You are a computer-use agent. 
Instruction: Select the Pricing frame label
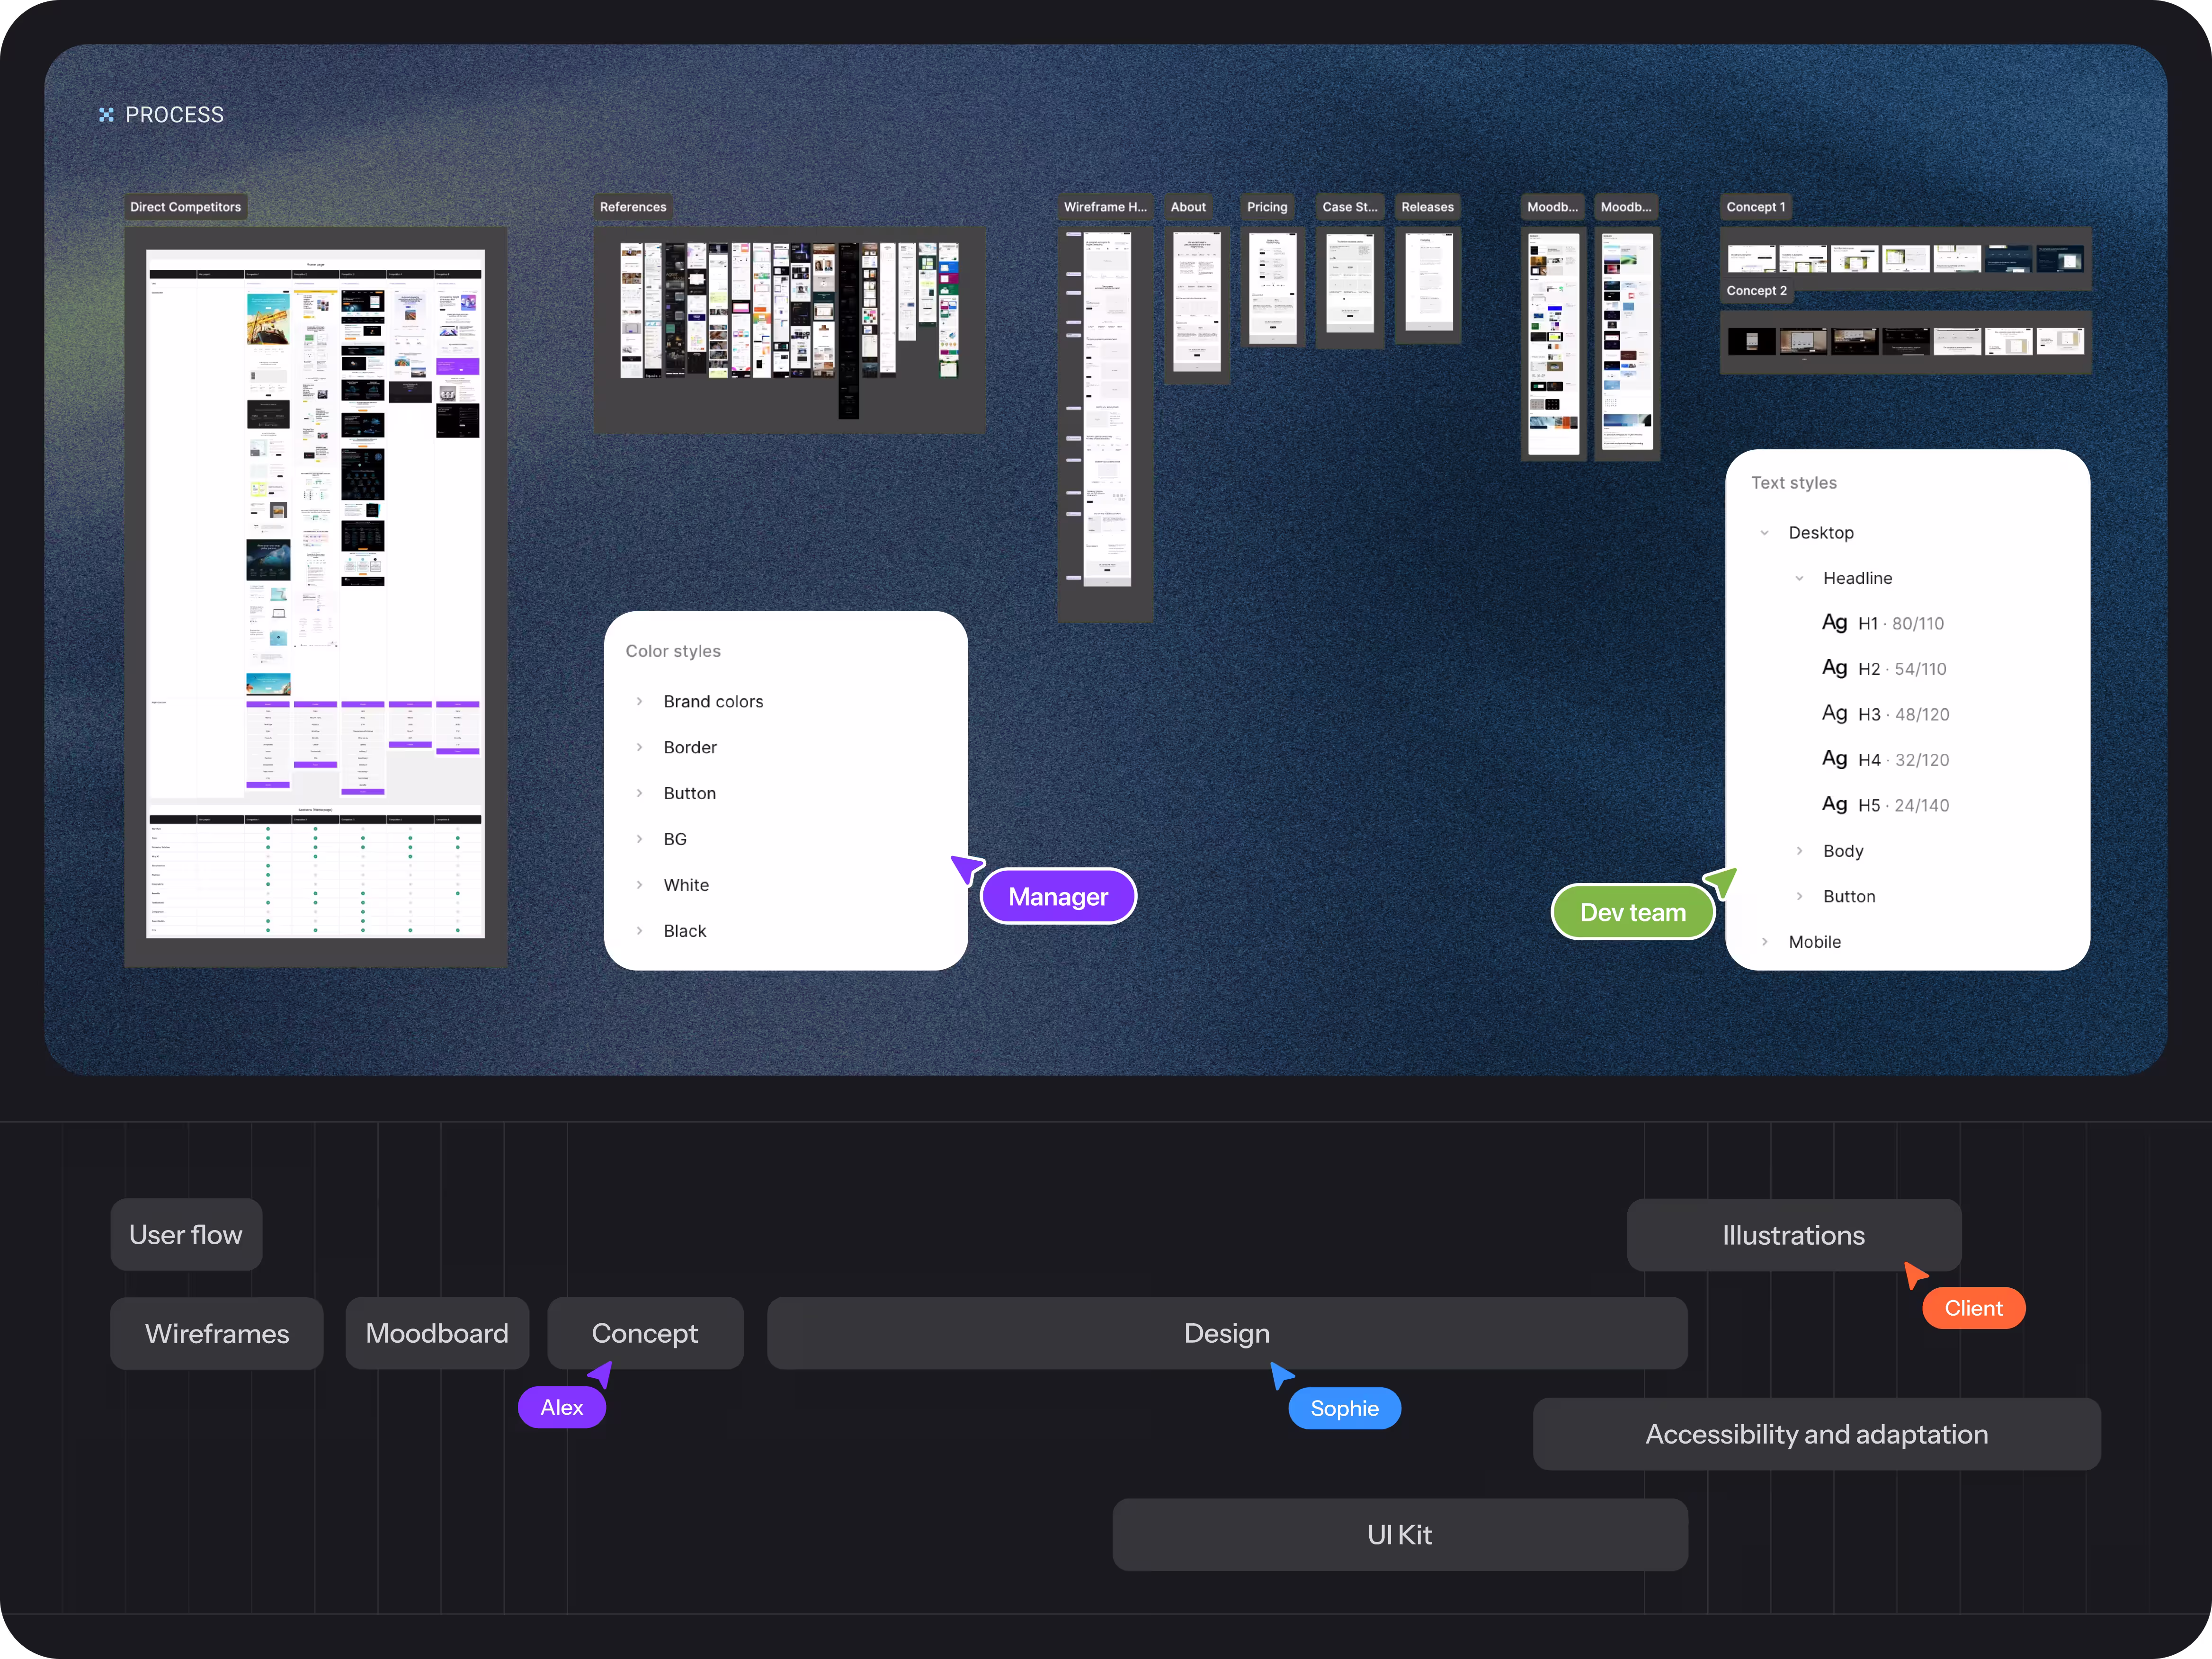[1267, 207]
